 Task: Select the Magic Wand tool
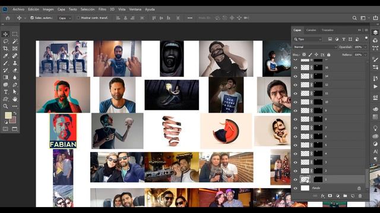click(15, 41)
